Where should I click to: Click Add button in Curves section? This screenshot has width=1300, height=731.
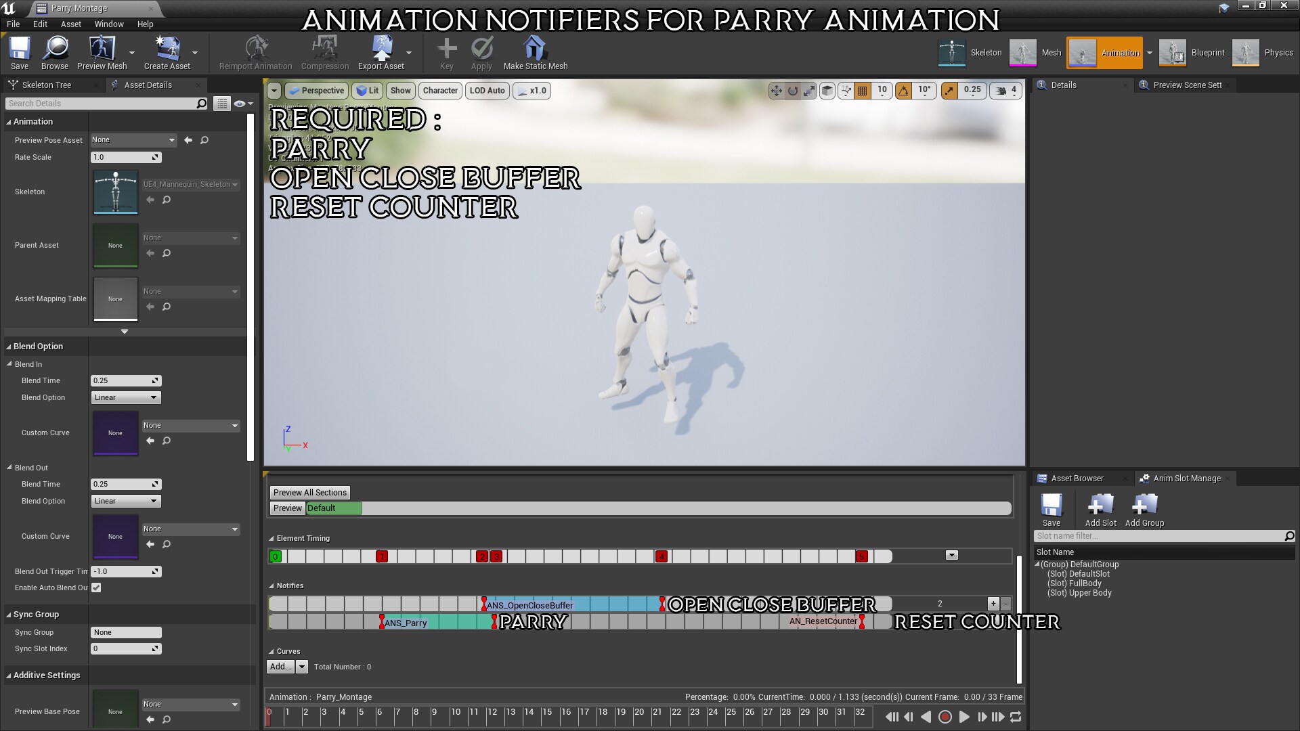click(280, 666)
